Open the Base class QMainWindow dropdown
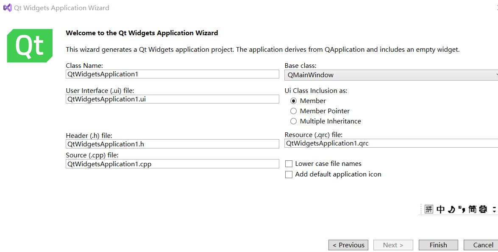The image size is (498, 252). [391, 75]
